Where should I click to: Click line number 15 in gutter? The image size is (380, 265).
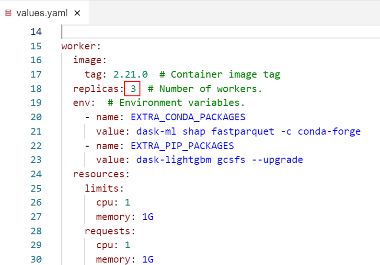click(x=36, y=46)
